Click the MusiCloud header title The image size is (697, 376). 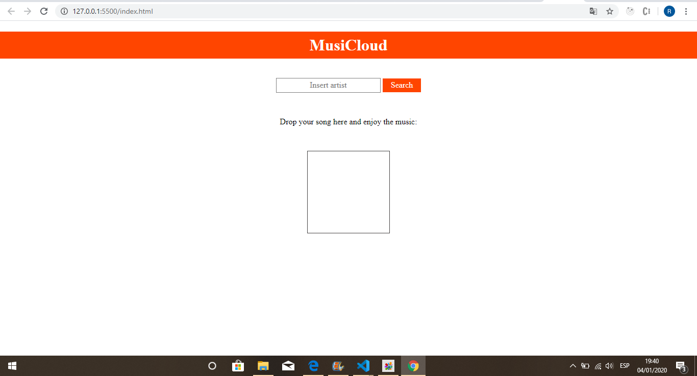348,45
